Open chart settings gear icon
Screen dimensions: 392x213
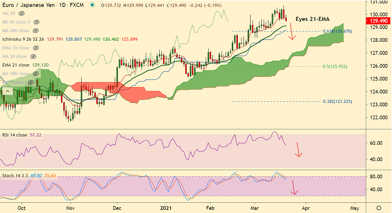tap(379, 208)
